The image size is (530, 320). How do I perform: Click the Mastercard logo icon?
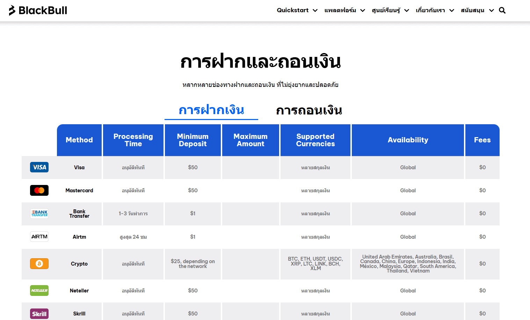[39, 191]
